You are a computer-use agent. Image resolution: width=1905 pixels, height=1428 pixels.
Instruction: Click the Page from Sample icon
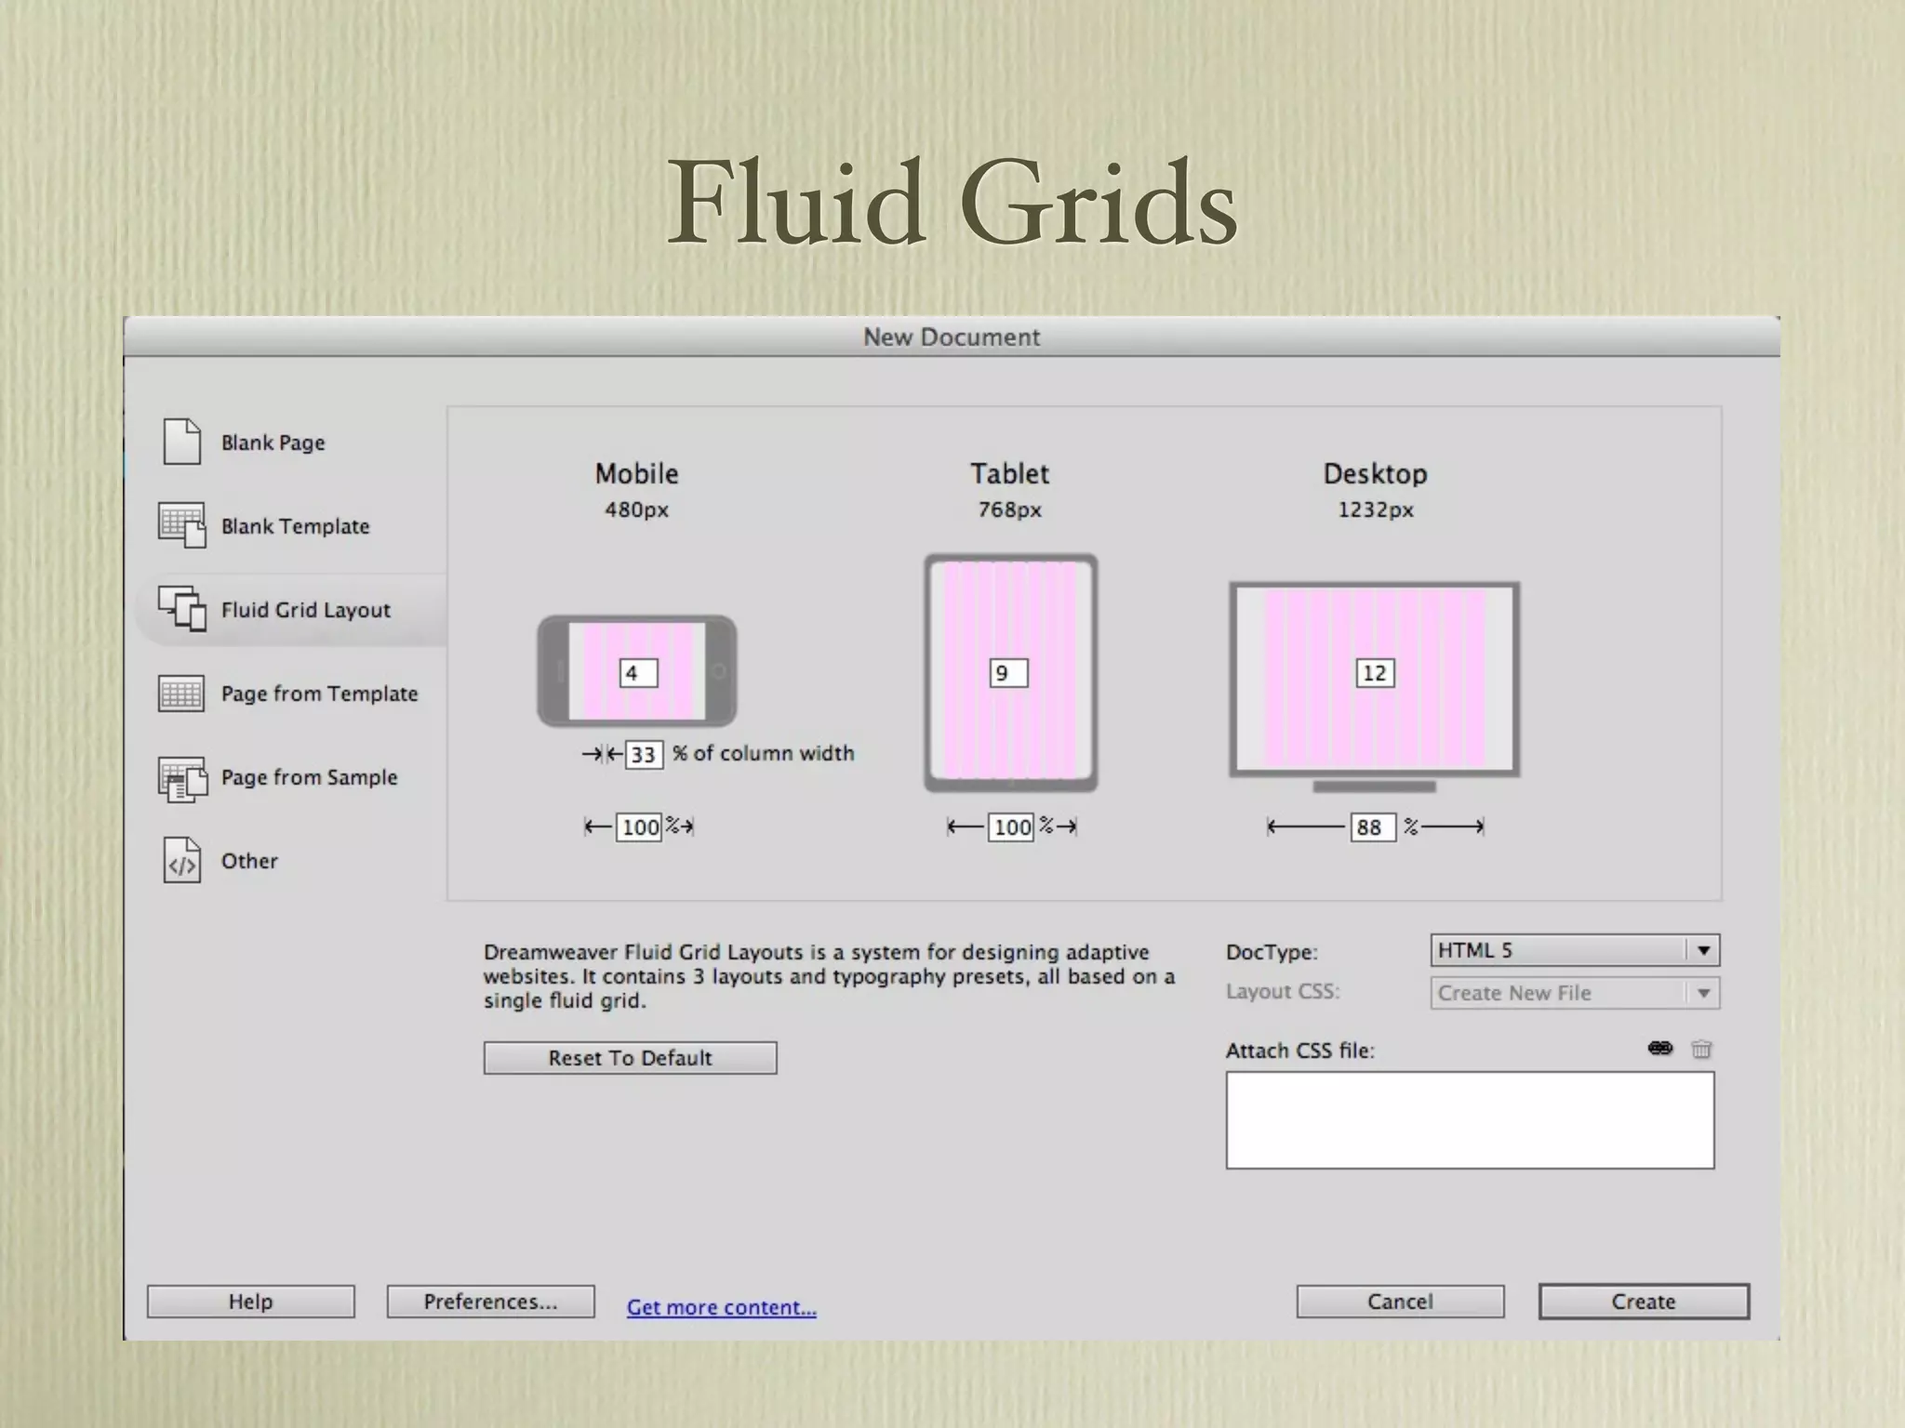pos(182,778)
